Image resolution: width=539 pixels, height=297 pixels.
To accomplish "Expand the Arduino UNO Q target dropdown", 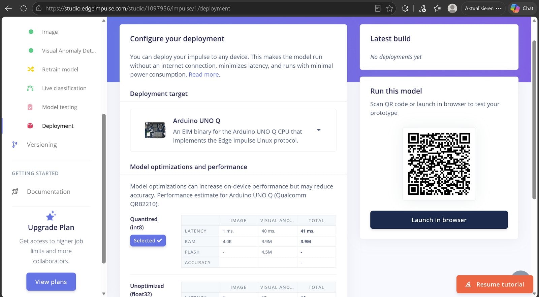I will coord(319,130).
